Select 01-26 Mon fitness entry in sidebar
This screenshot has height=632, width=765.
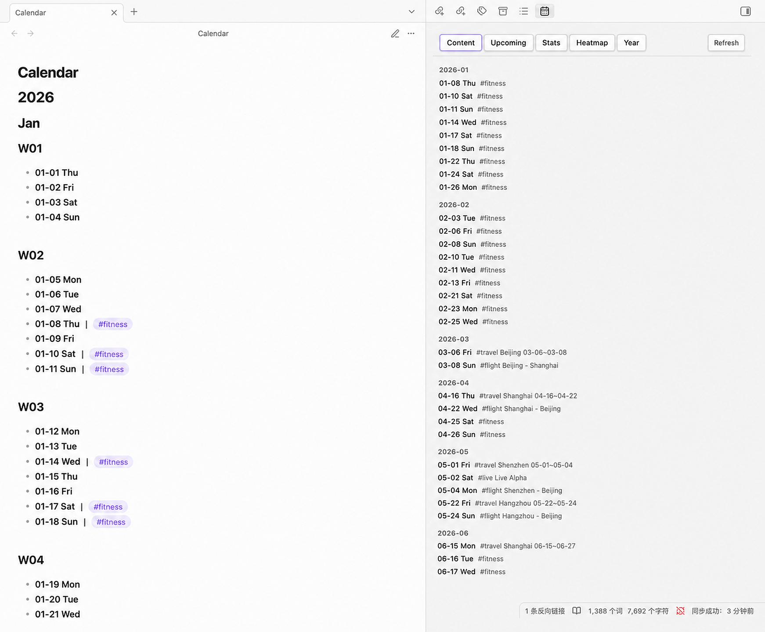tap(473, 187)
